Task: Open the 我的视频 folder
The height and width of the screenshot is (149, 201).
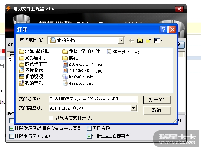Action: coord(31,76)
